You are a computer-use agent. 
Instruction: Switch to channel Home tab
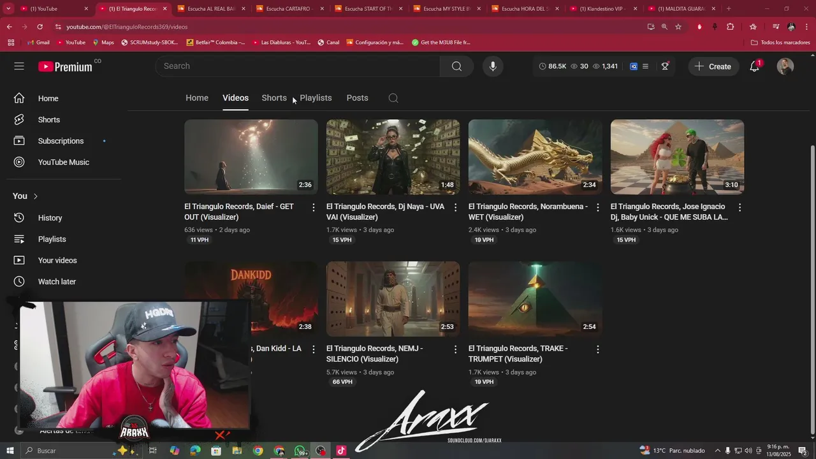coord(197,98)
